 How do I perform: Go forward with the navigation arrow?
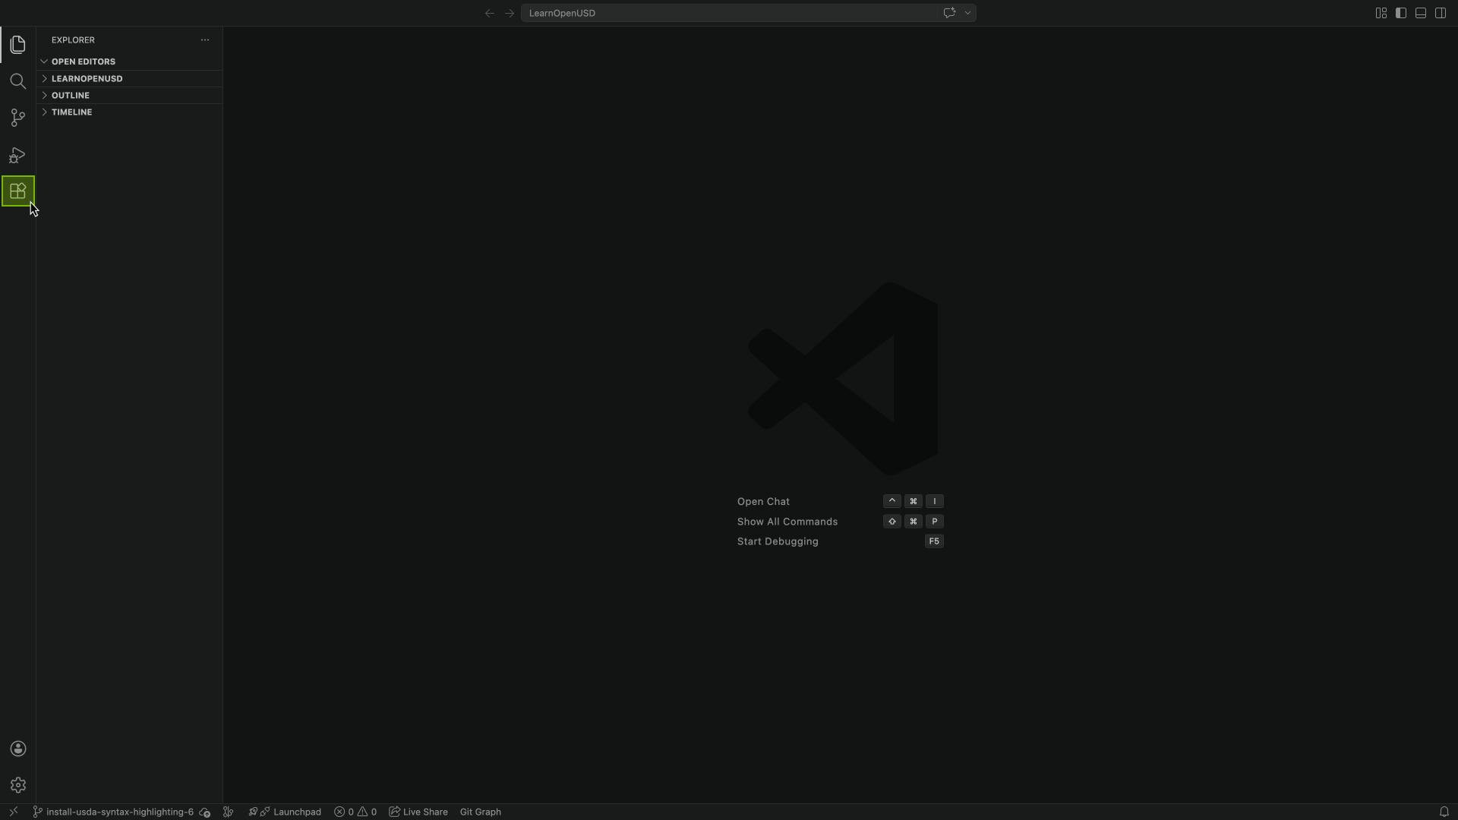click(510, 13)
